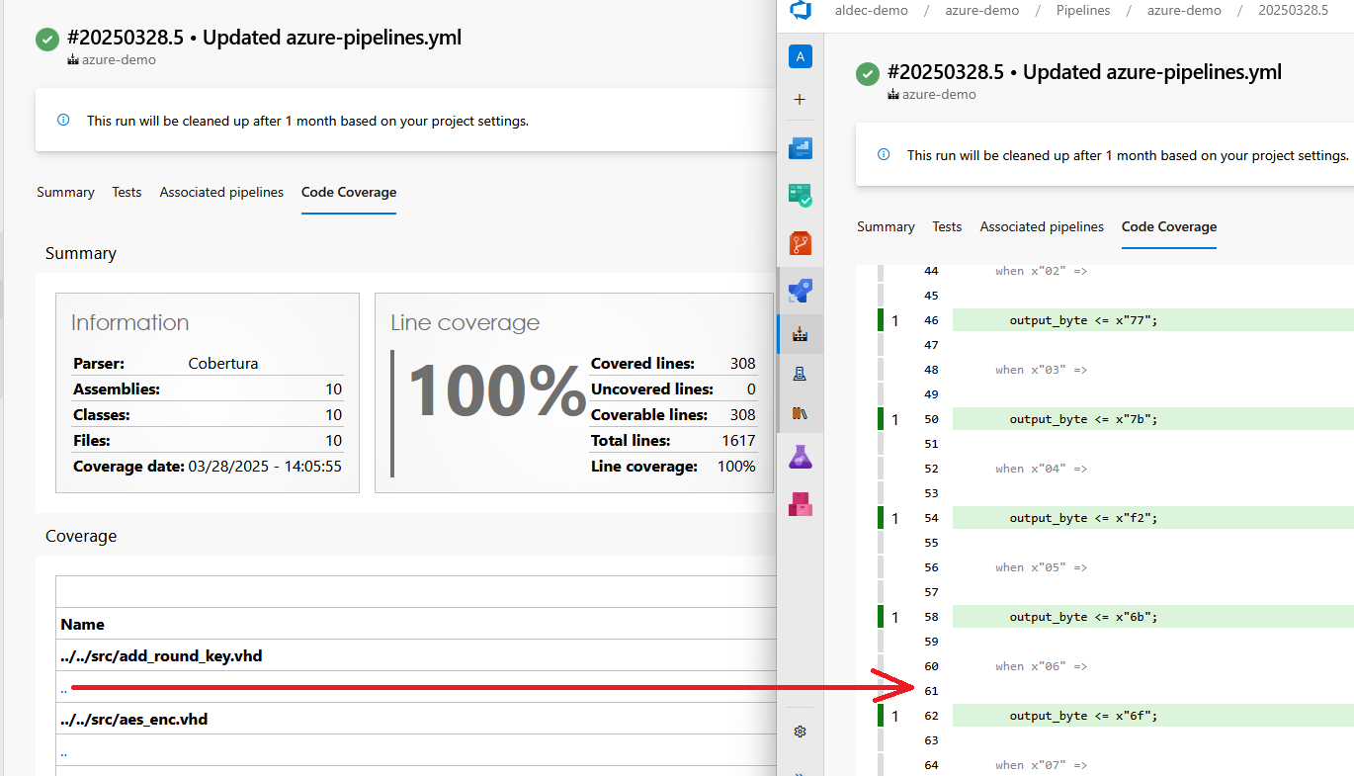This screenshot has height=776, width=1354.
Task: Click code line output_byte <= x"f2";
Action: tap(1083, 518)
